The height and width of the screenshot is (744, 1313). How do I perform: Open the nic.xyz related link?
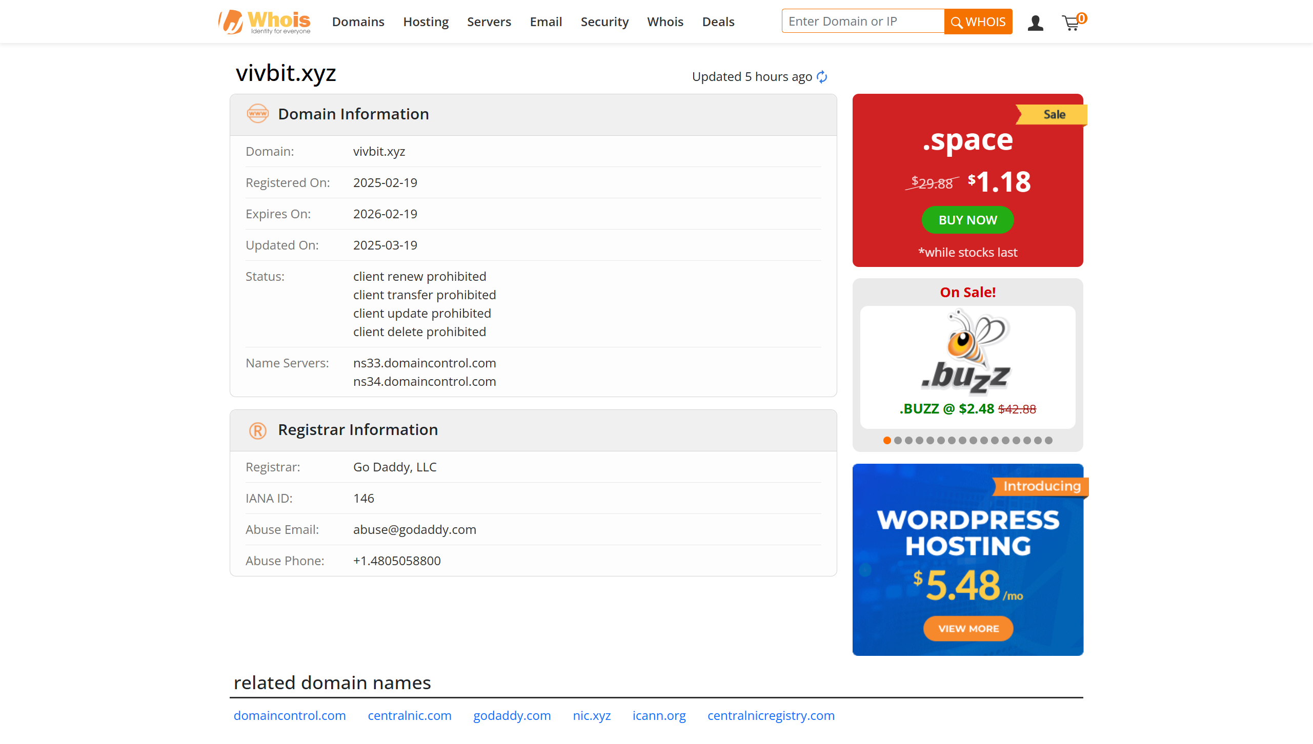coord(592,715)
